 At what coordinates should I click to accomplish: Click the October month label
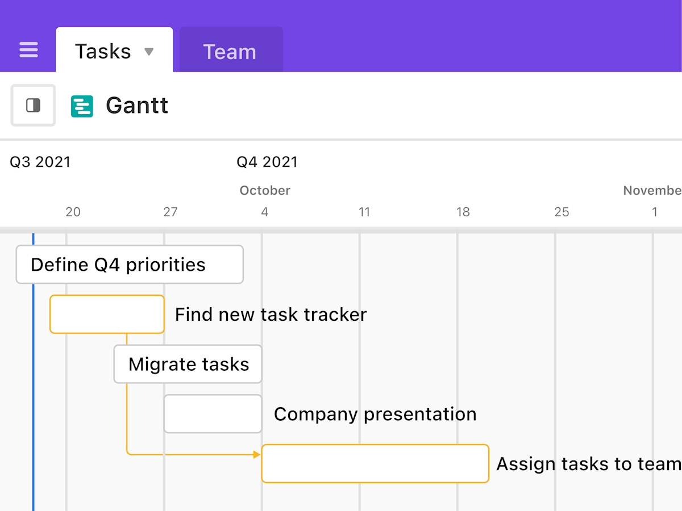pyautogui.click(x=264, y=191)
